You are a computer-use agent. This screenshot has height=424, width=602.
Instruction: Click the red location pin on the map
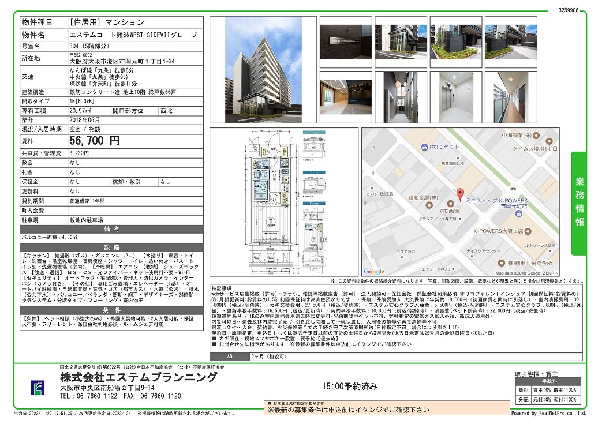pyautogui.click(x=460, y=194)
